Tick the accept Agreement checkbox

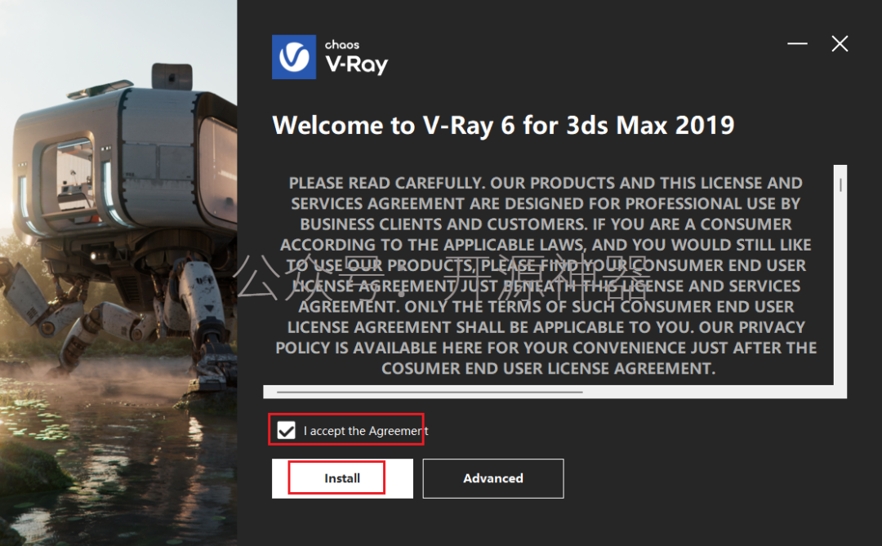pos(287,431)
